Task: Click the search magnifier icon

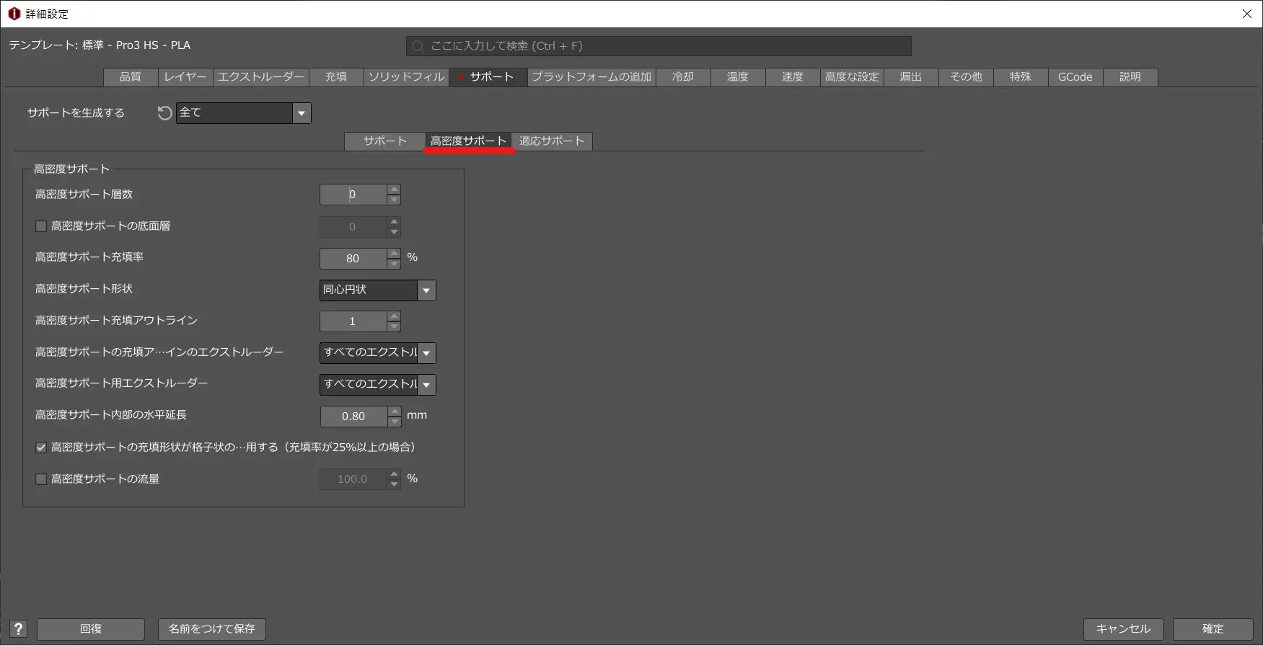Action: [418, 46]
